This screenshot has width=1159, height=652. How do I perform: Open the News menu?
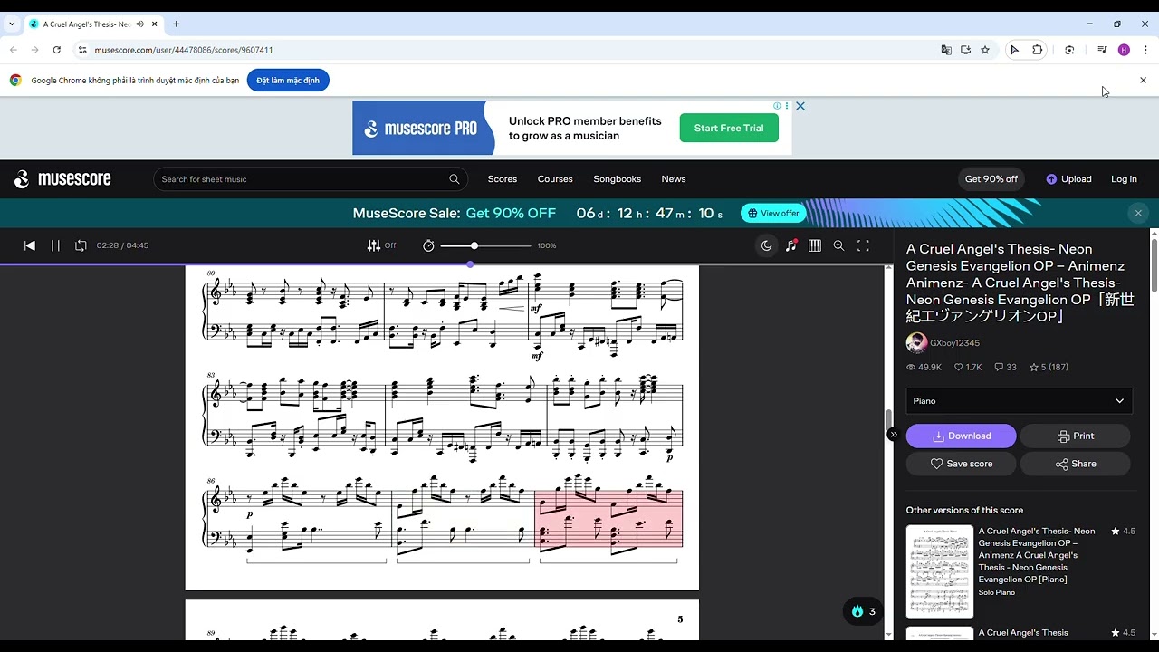(674, 179)
